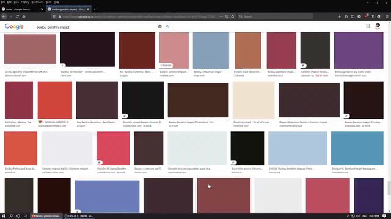Close the timer - Google Search tab
The height and width of the screenshot is (219, 391).
coord(42,9)
